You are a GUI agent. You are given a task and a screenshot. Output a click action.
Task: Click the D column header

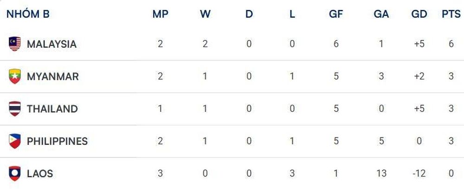(x=249, y=14)
